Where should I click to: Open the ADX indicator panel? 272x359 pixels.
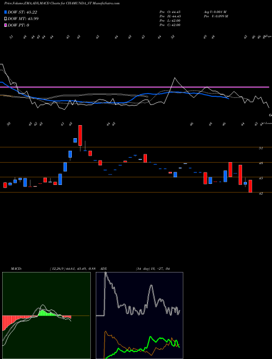[139, 315]
